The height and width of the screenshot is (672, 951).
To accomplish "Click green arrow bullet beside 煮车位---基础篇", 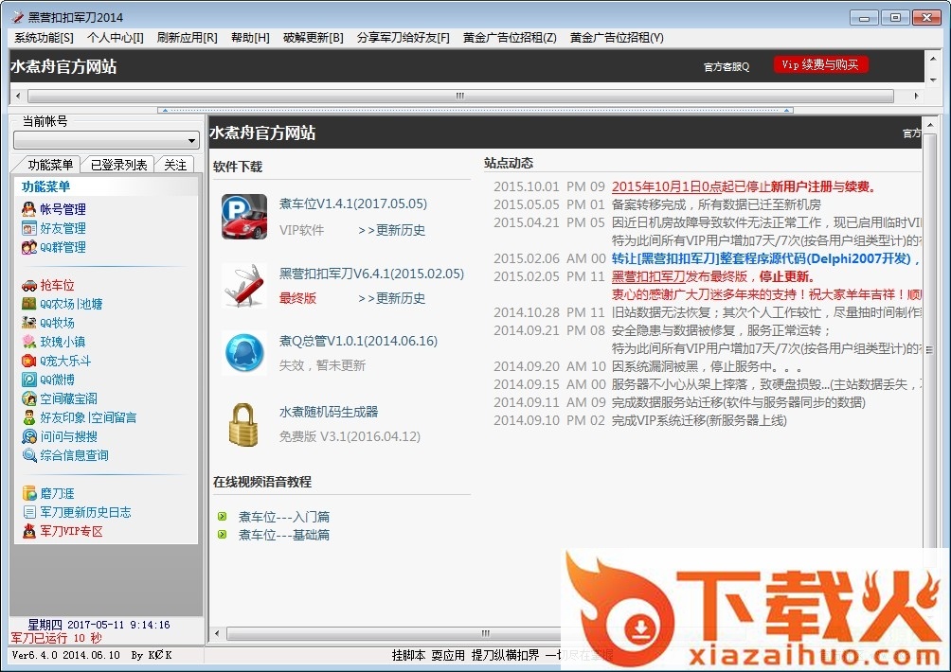I will tap(222, 535).
